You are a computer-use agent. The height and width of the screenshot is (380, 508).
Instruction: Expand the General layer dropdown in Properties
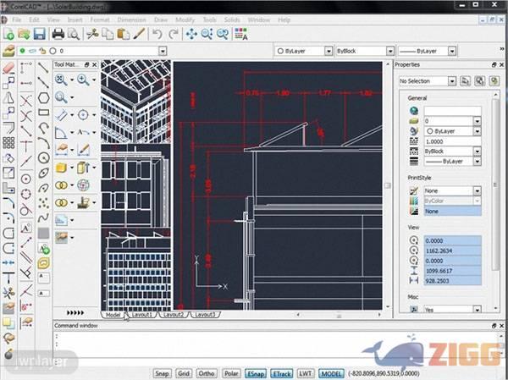coord(477,121)
